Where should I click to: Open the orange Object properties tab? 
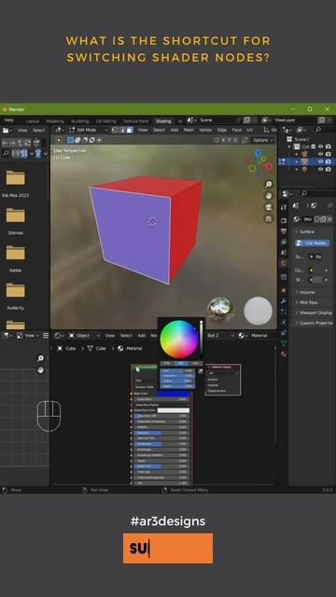point(284,290)
